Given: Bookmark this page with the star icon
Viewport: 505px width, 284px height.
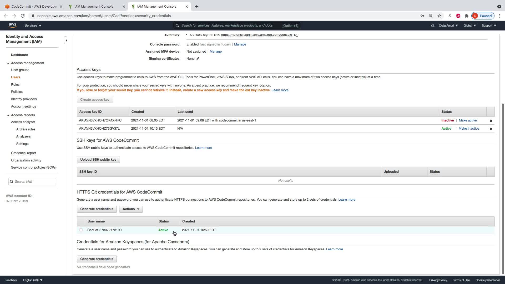Looking at the screenshot, I should [439, 16].
